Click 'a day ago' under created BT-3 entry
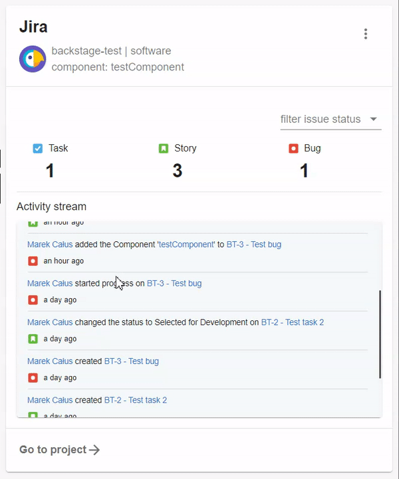This screenshot has height=479, width=399. [60, 378]
